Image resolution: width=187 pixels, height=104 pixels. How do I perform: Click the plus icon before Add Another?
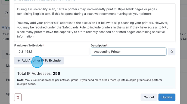pos(18,61)
